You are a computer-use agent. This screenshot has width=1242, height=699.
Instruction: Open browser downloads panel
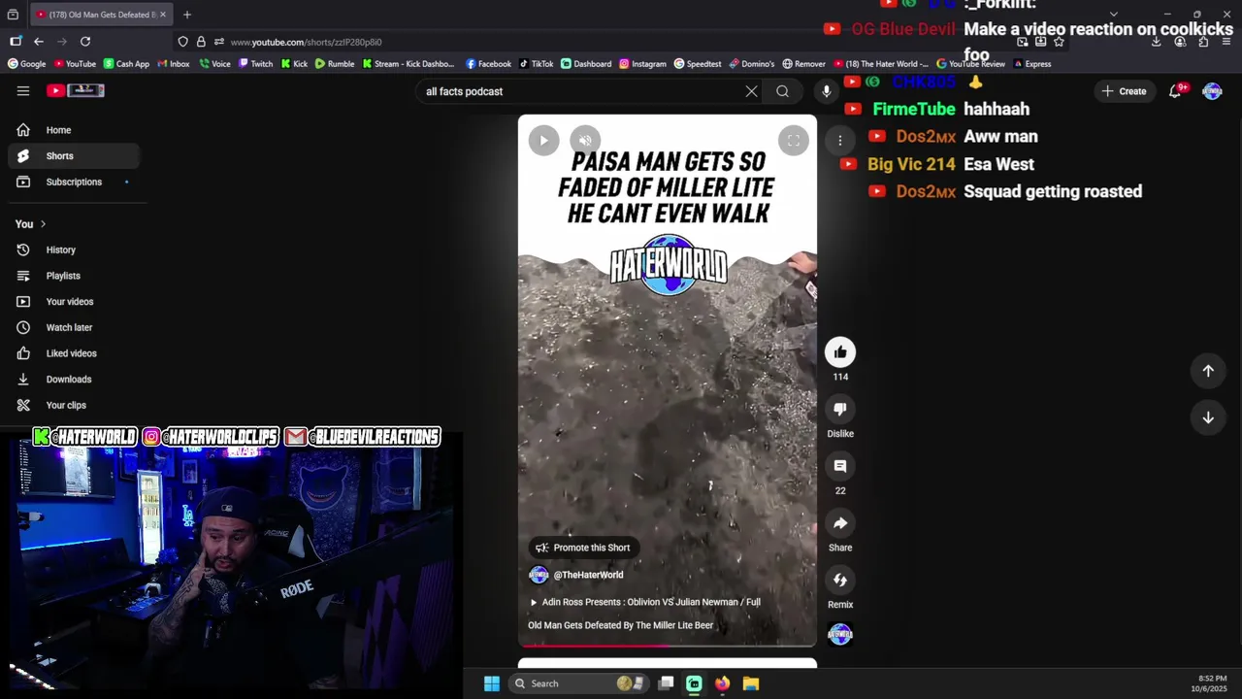coord(1157,42)
